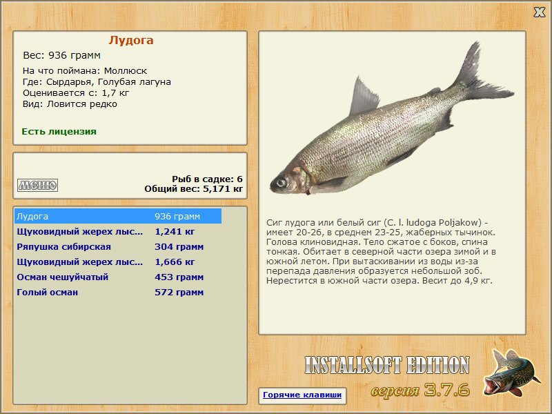Click the Лудога title heading

click(x=131, y=40)
